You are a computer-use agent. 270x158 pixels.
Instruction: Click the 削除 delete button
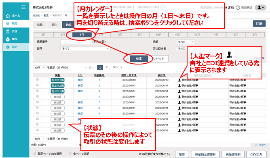182,154
